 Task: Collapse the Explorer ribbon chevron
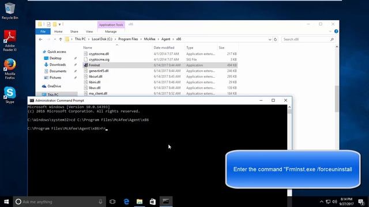click(x=330, y=31)
